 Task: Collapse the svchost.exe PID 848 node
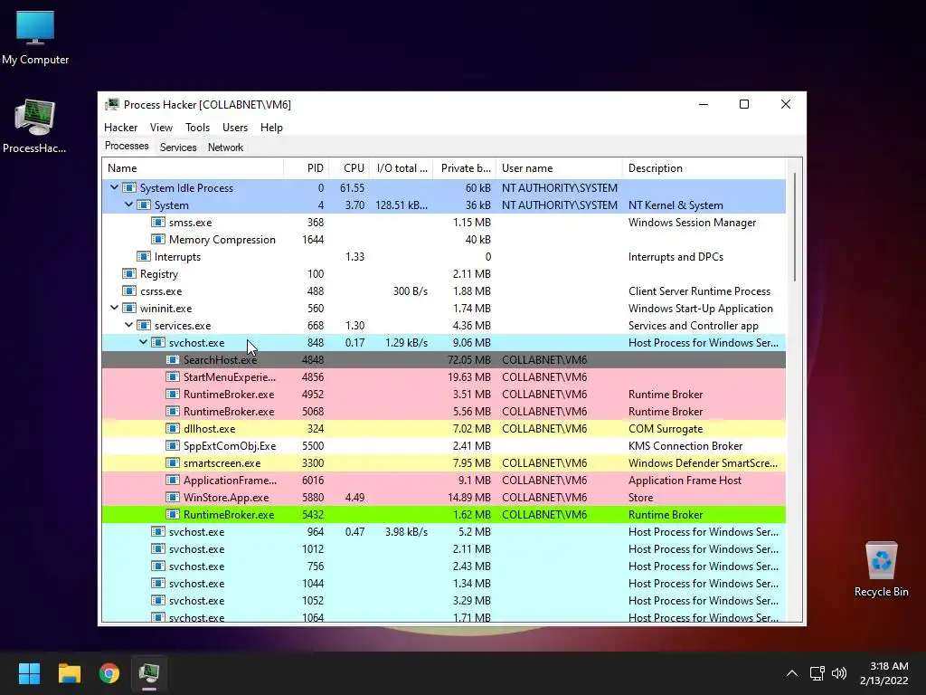coord(143,342)
